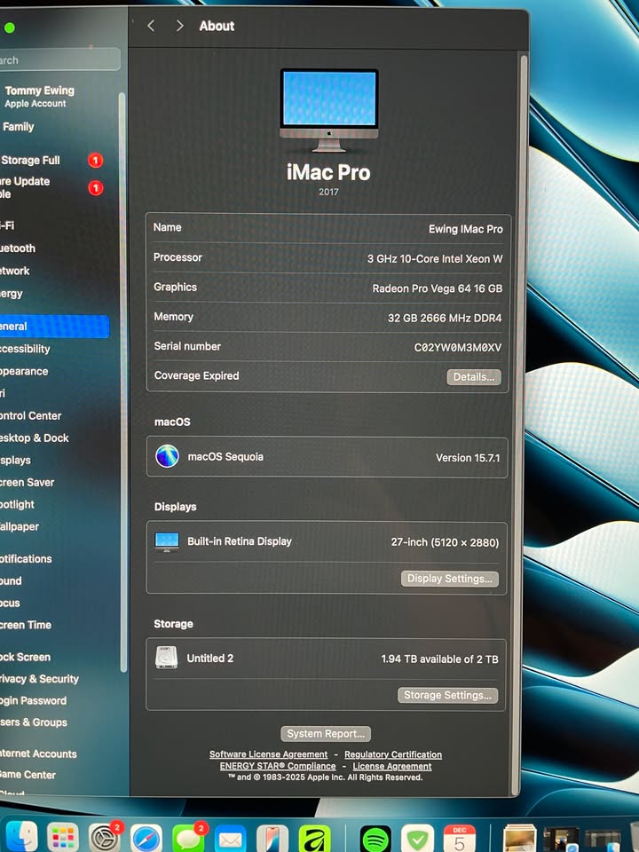Launch Safari from the dock
This screenshot has width=639, height=852.
[x=146, y=838]
